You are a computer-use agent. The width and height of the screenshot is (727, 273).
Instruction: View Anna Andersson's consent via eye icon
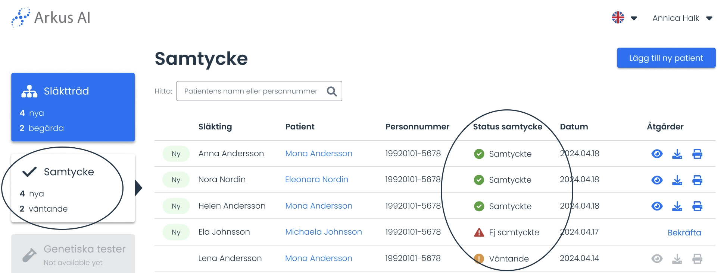tap(657, 154)
